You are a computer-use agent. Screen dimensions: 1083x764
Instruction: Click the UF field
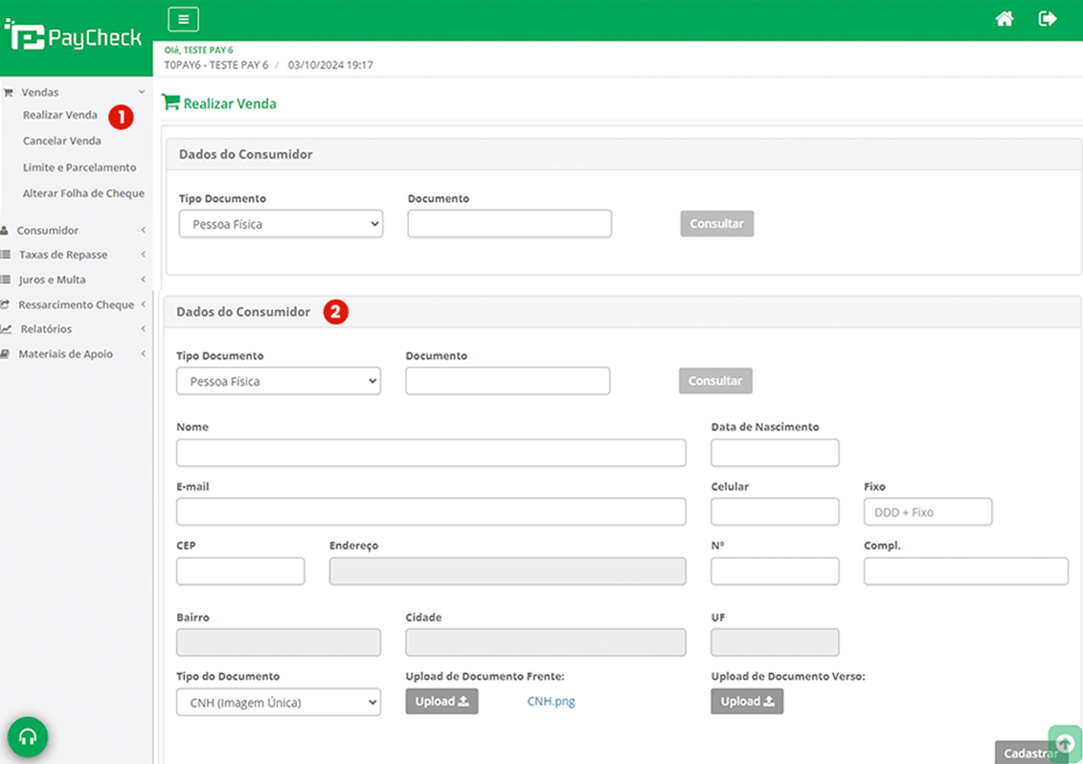[x=775, y=642]
